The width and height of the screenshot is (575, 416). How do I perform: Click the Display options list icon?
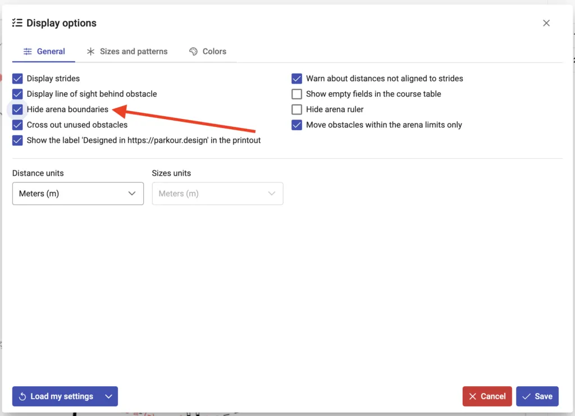[17, 23]
